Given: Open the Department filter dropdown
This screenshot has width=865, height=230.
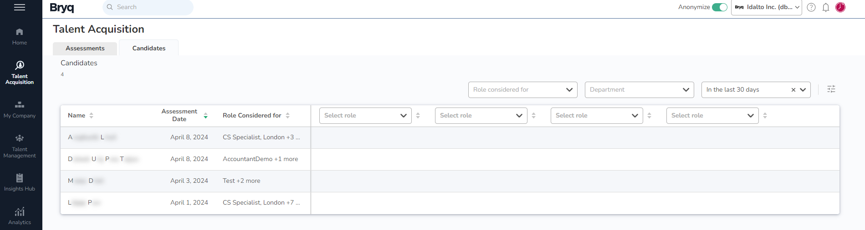Looking at the screenshot, I should pyautogui.click(x=639, y=90).
